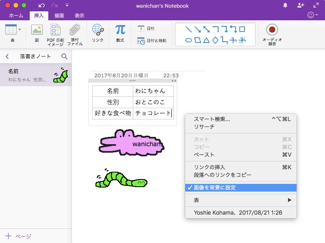Select the plain diagonal line shape
325x243 pixels.
[x=188, y=29]
